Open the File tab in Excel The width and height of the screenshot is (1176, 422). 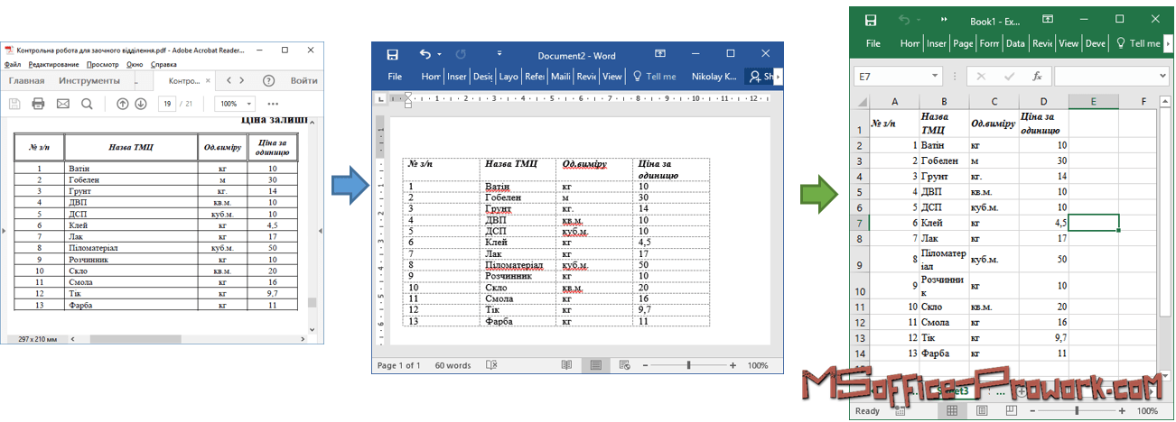(x=873, y=42)
